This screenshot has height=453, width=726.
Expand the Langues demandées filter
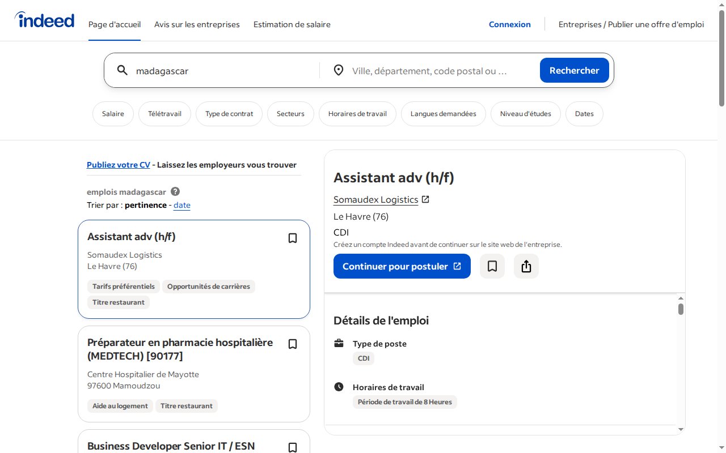[x=444, y=114]
